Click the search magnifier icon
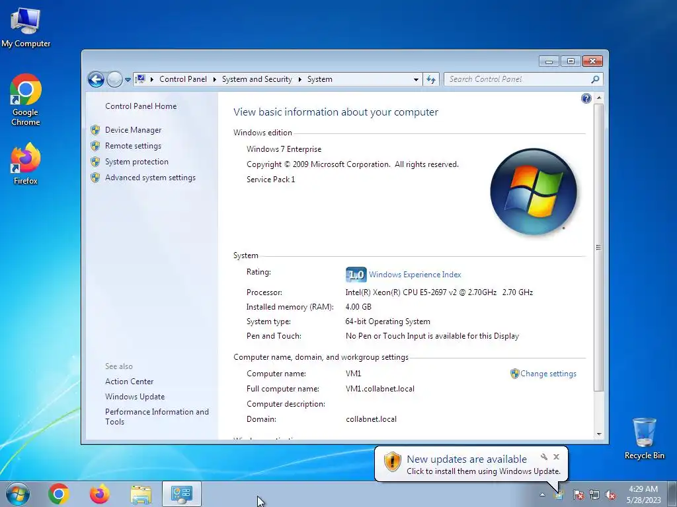 click(595, 79)
